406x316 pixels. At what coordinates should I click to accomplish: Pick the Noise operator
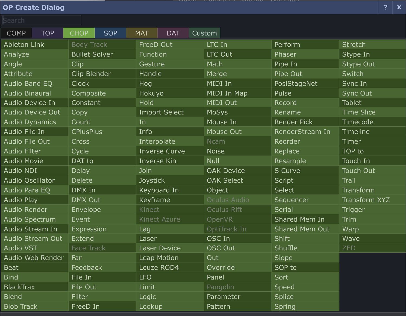click(238, 151)
